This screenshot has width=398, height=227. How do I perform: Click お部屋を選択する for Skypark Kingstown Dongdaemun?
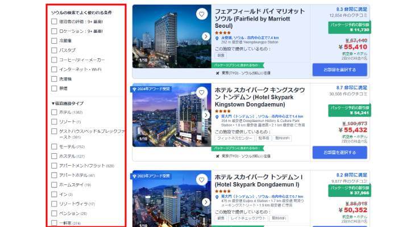tap(339, 153)
